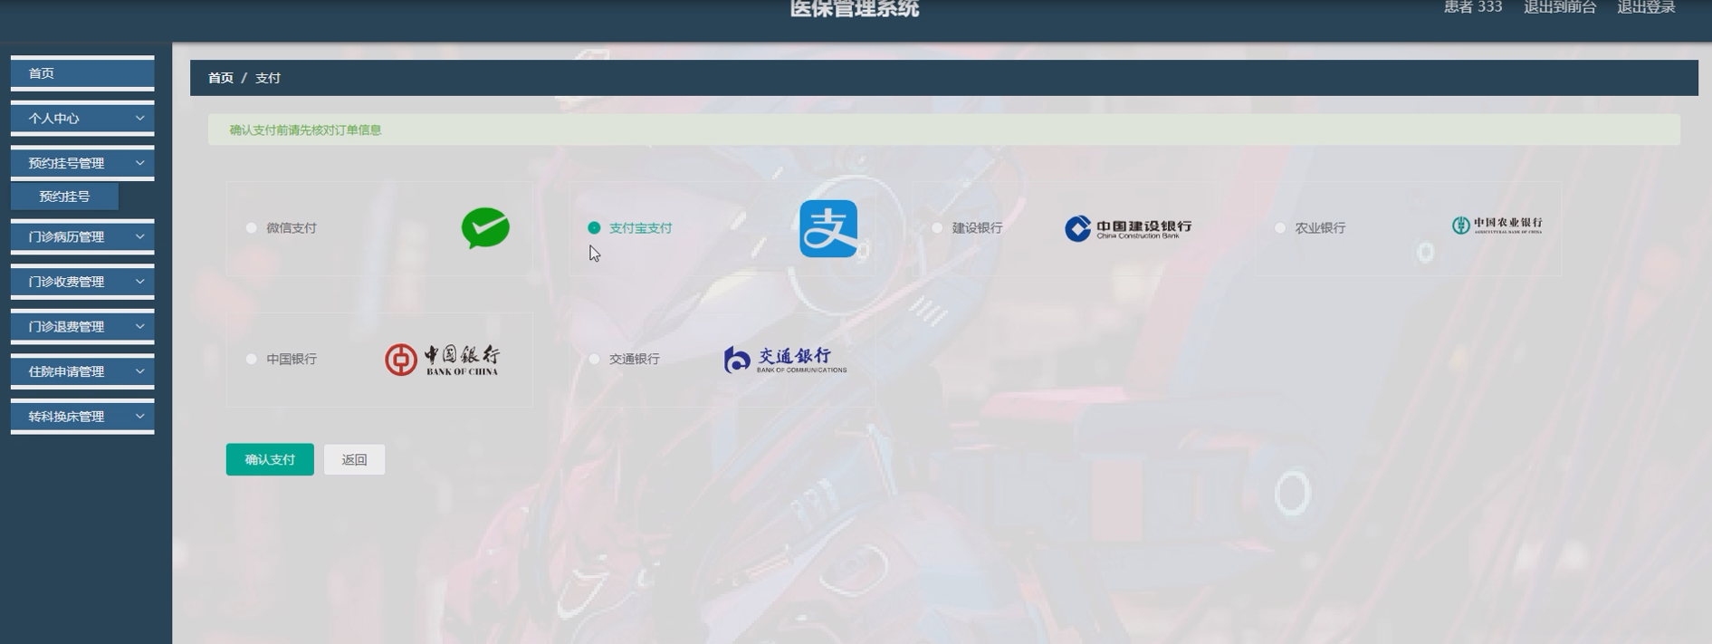Click the China Construction Bank logo
The width and height of the screenshot is (1712, 644).
click(x=1128, y=228)
